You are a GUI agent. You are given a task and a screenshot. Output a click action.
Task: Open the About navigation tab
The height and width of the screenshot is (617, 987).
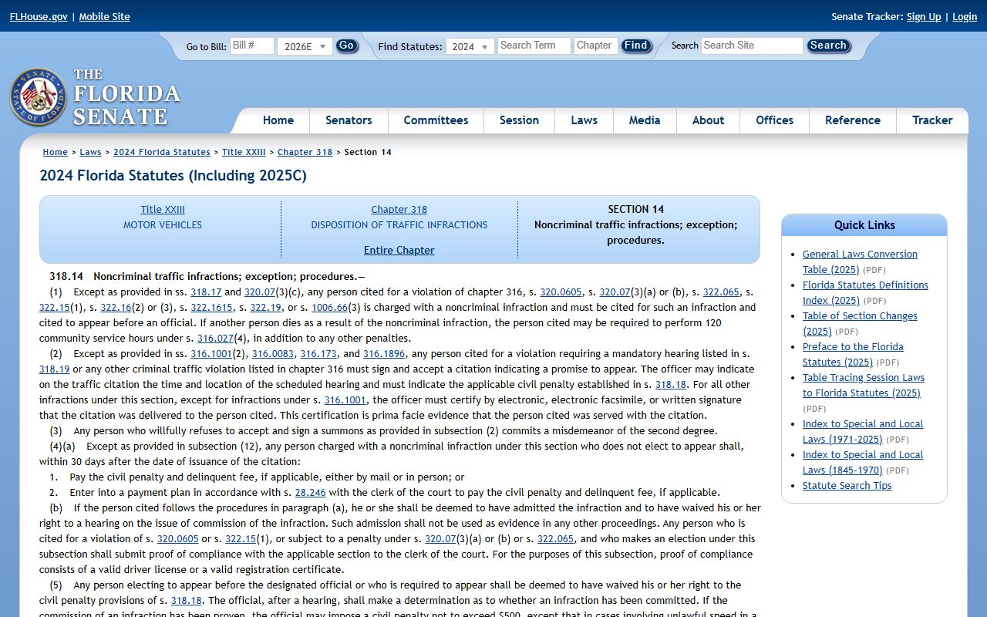[x=708, y=120]
